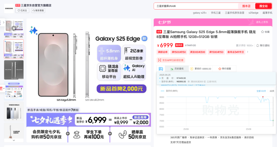Image resolution: width=277 pixels, height=147 pixels.
Task: Toggle the 已关注 follow button
Action: (x=22, y=10)
